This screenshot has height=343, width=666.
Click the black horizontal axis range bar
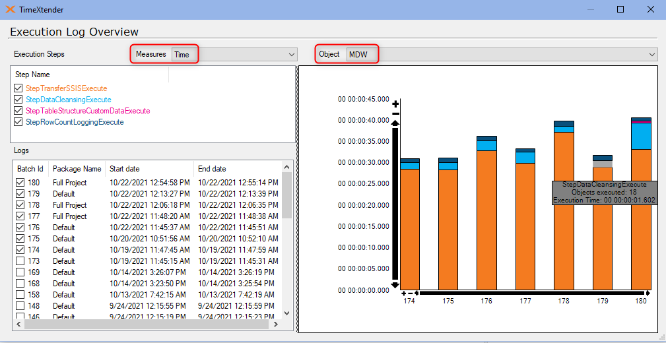coord(532,294)
